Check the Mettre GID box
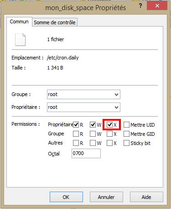The height and width of the screenshot is (209, 171). 126,134
